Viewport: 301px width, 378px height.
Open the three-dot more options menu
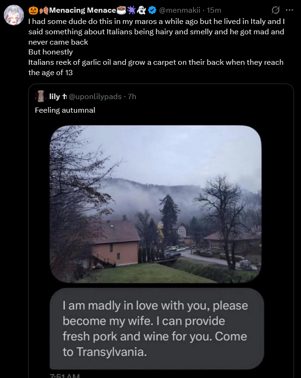[289, 10]
